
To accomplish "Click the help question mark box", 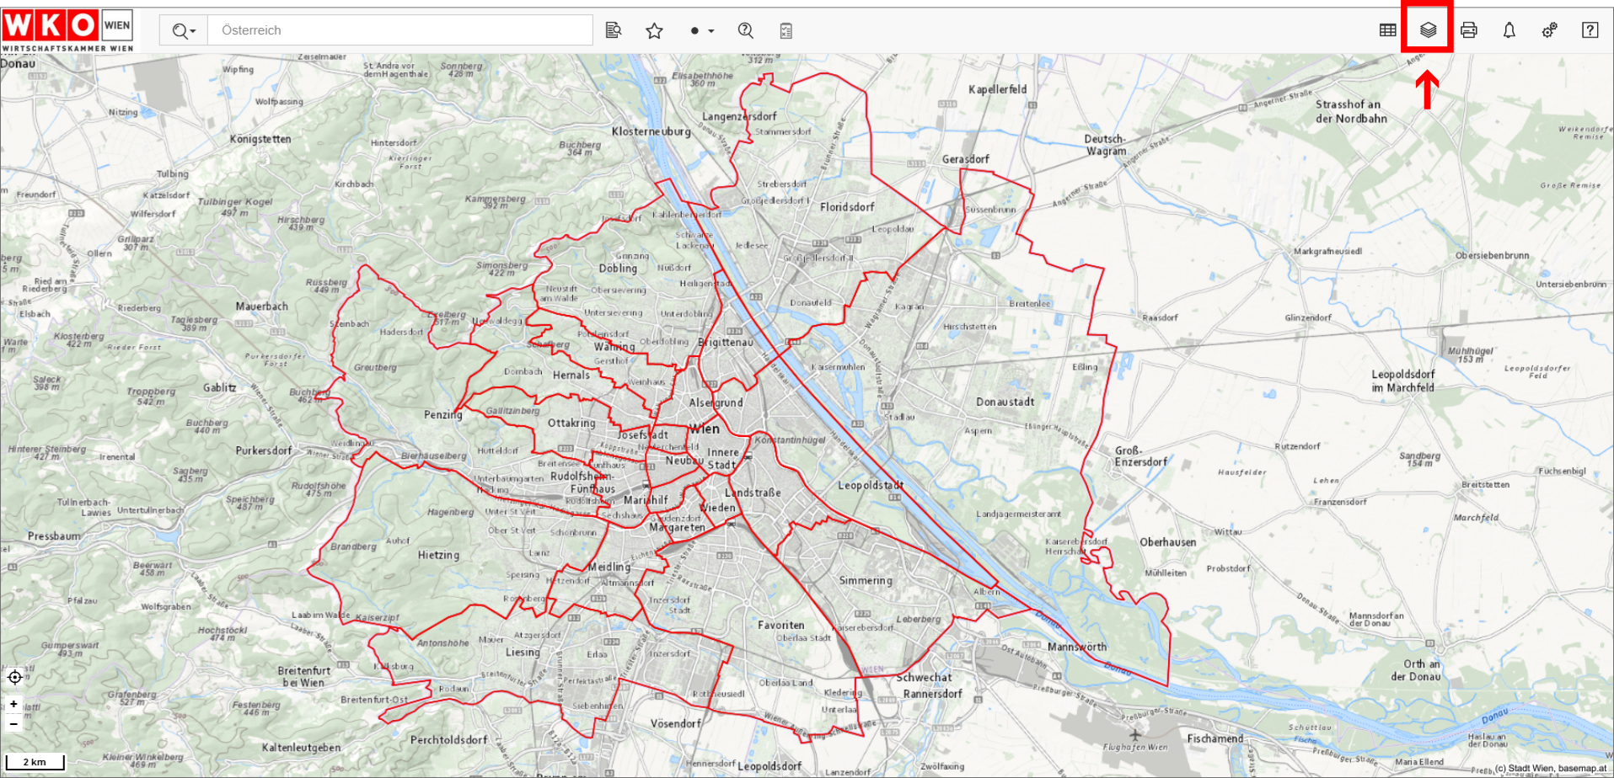I will coord(1590,30).
